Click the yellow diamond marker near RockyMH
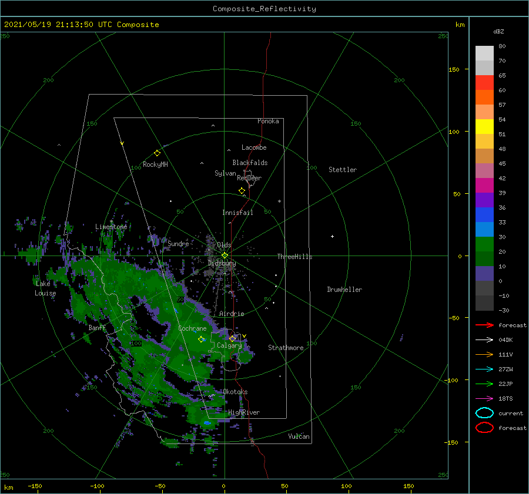Viewport: 529px width, 494px height. tap(157, 153)
